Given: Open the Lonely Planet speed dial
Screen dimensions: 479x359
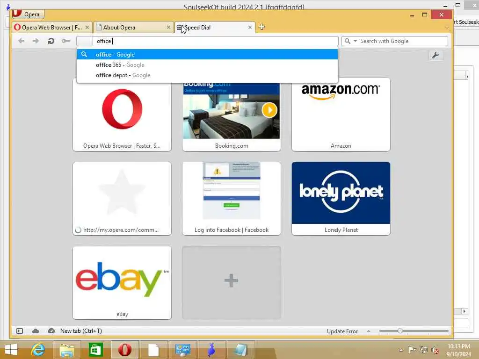Looking at the screenshot, I should tap(341, 198).
